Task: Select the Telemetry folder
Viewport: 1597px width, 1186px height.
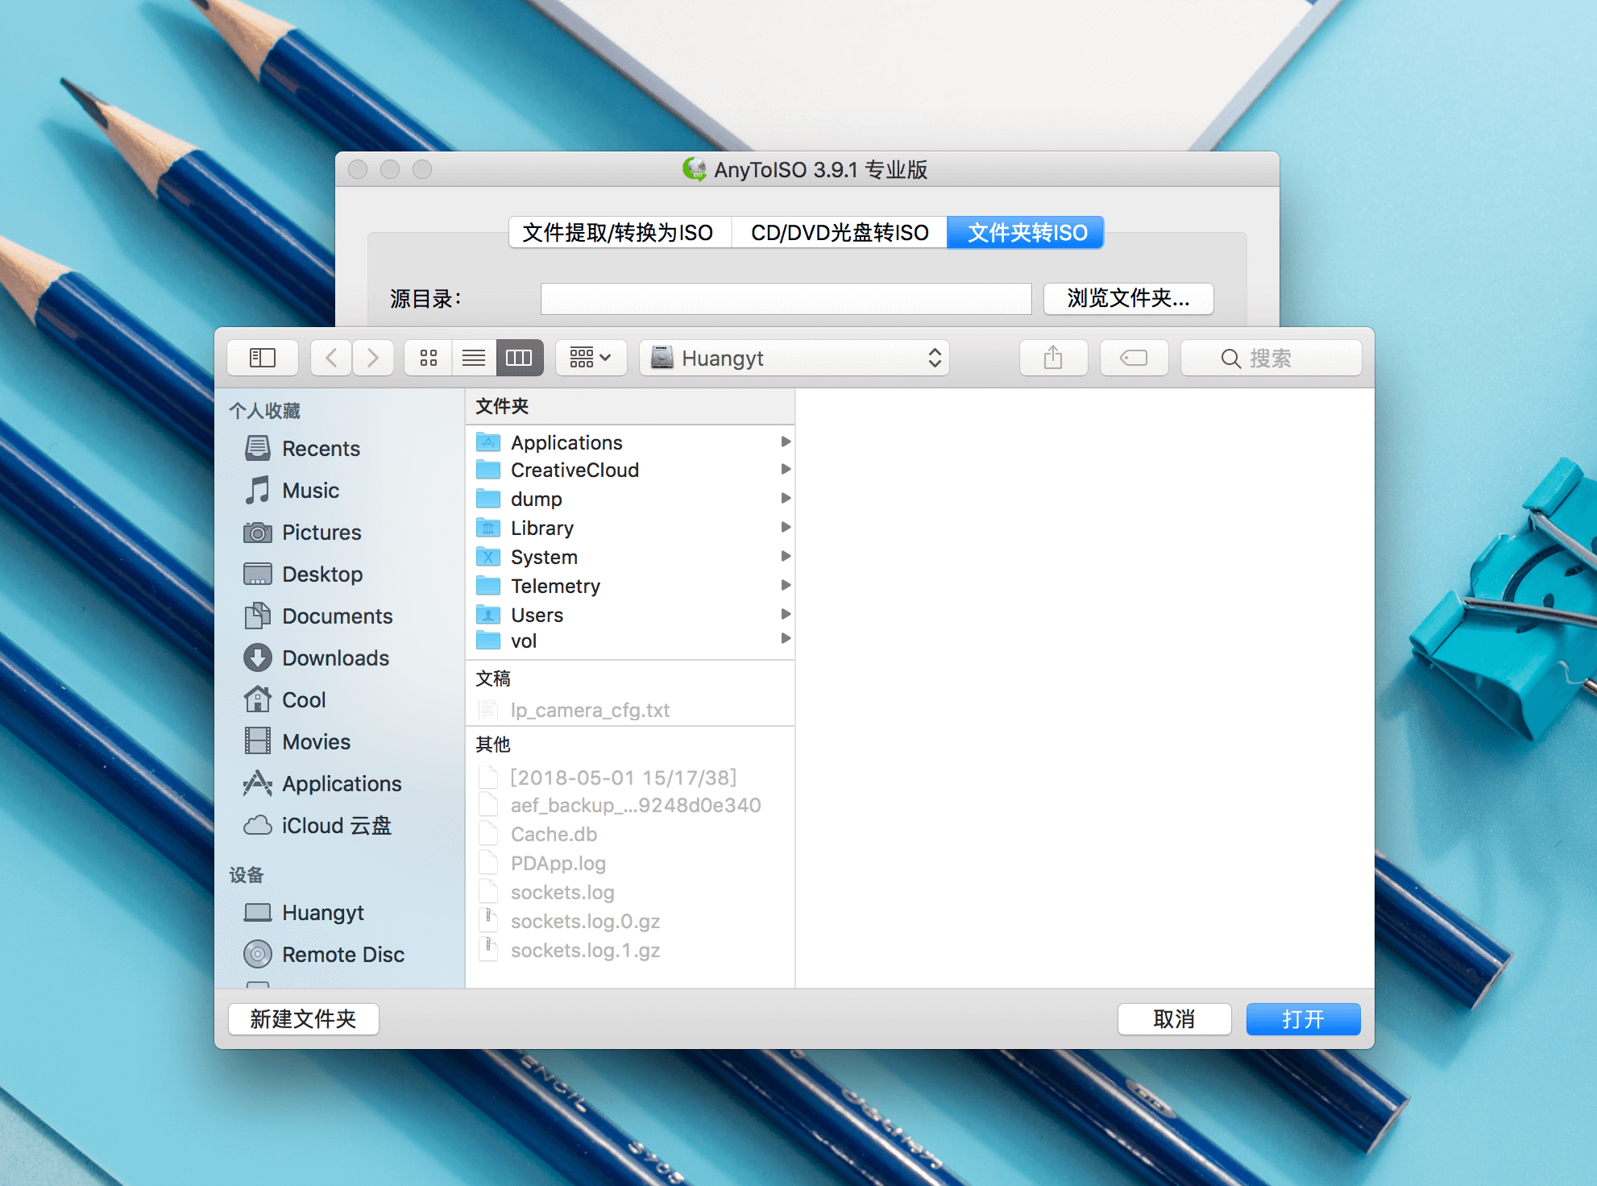Action: click(630, 586)
